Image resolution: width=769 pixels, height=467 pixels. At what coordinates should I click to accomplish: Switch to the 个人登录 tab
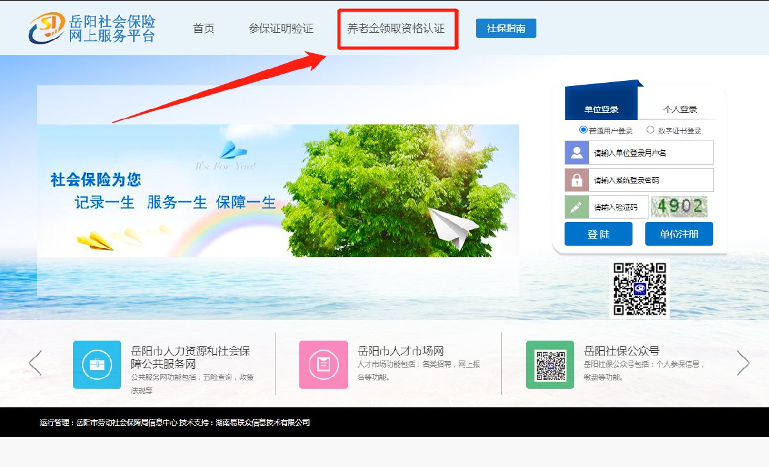(680, 109)
